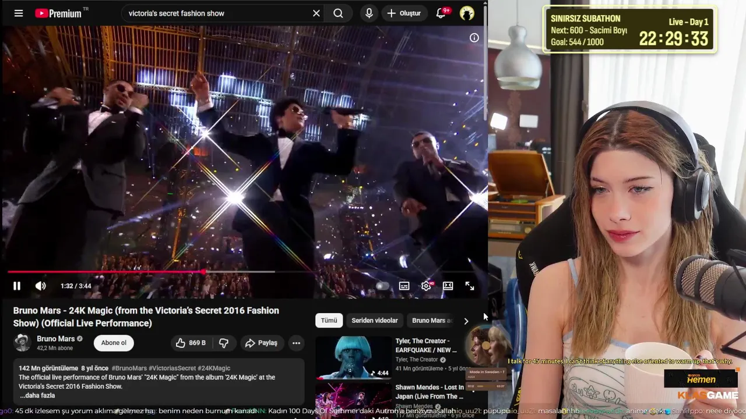Mute the video volume speaker
This screenshot has width=746, height=419.
(40, 286)
